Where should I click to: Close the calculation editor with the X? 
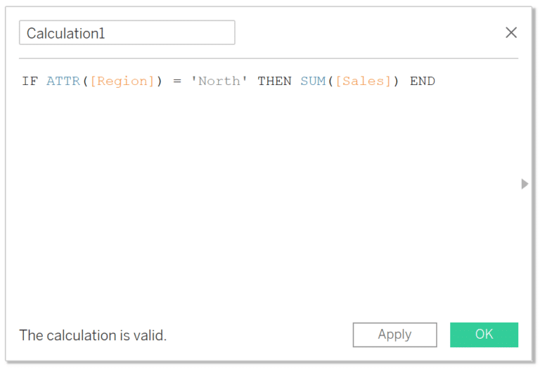(511, 33)
